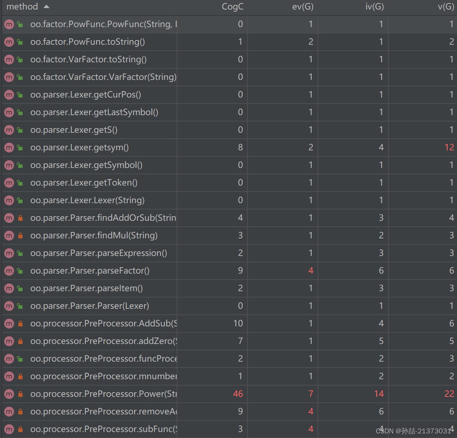Select row oo.factor.VarFactor.VarFactor(String)
Viewport: 457px width, 438px height.
click(229, 77)
